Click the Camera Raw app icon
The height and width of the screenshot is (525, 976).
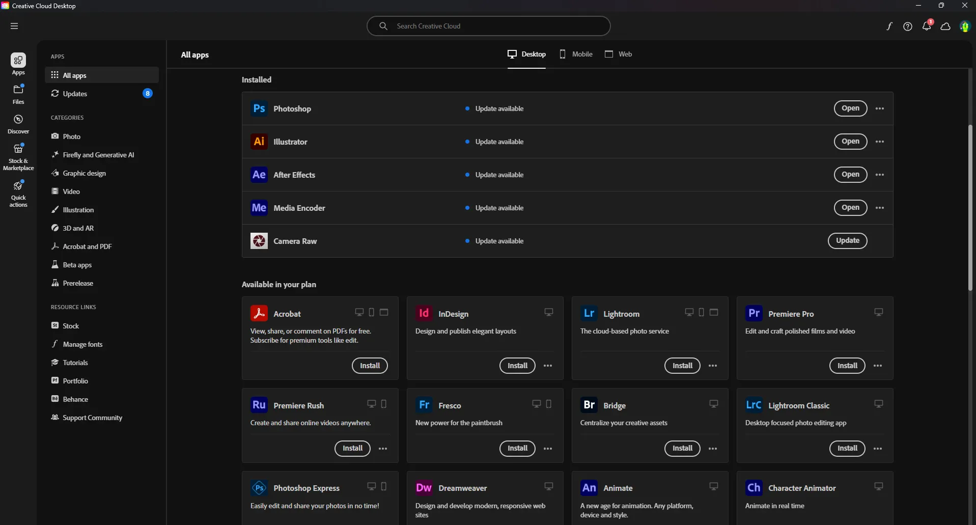pos(259,241)
